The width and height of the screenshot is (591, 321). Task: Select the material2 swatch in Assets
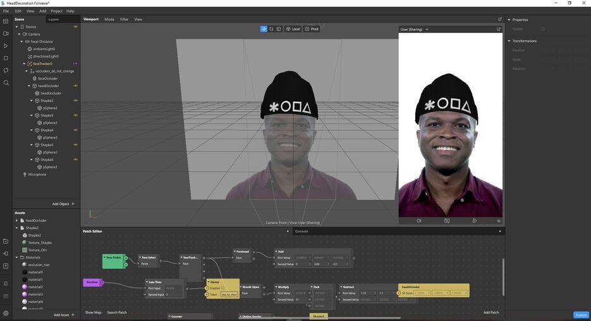coord(24,287)
